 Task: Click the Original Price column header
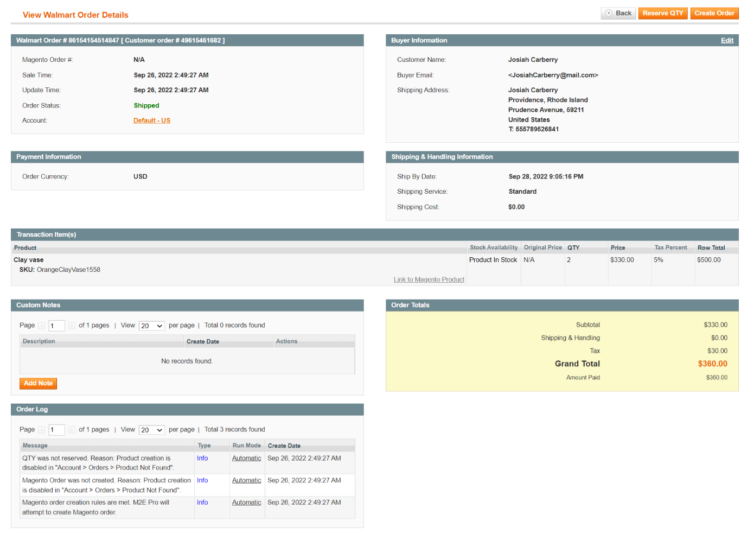tap(543, 247)
